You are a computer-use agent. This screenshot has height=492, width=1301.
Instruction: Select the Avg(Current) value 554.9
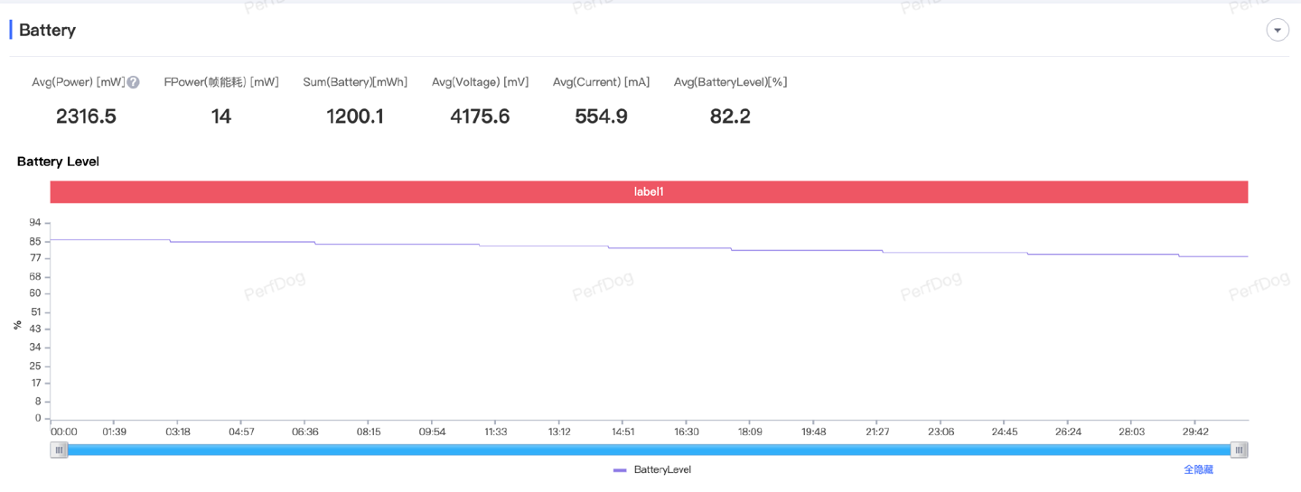601,116
